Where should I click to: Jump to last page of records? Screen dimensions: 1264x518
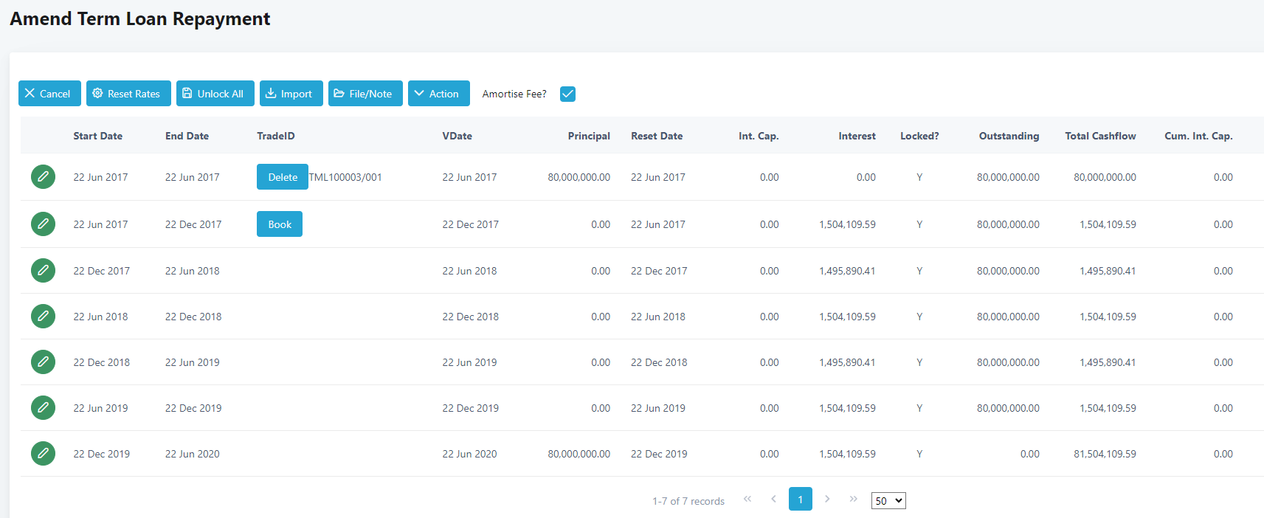coord(853,500)
